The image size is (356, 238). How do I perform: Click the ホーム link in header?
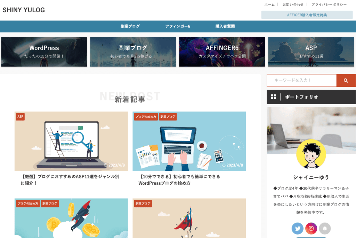pyautogui.click(x=269, y=5)
